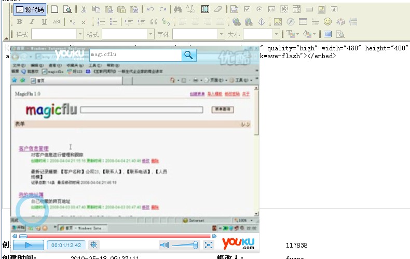Open Find with the binoculars icon
Image resolution: width=410 pixels, height=259 pixels.
pos(177,9)
